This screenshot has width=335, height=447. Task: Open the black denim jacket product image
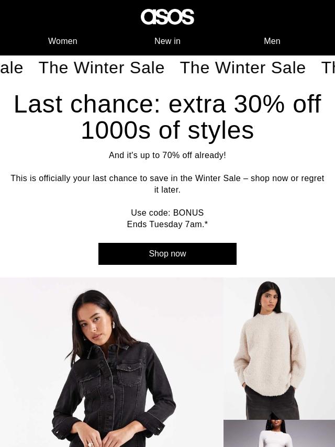tap(111, 362)
